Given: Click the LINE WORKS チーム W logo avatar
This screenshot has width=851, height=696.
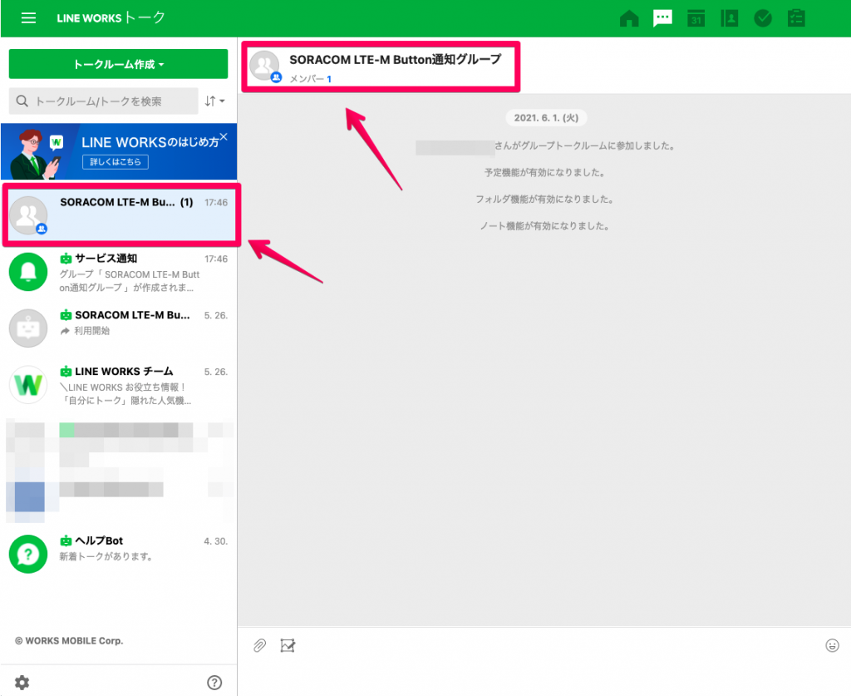Looking at the screenshot, I should click(x=28, y=384).
